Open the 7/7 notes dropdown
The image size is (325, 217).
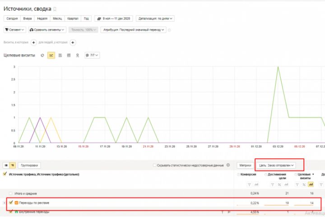point(92,56)
